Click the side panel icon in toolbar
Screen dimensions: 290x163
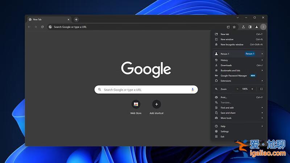point(250,27)
